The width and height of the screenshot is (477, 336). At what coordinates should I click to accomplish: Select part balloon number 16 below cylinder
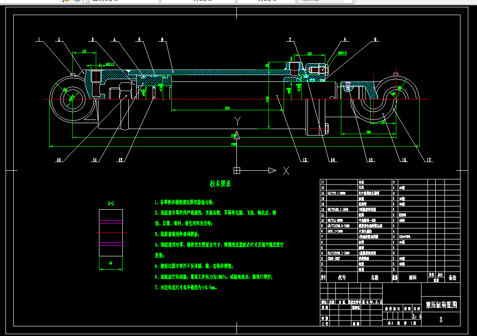coord(404,160)
